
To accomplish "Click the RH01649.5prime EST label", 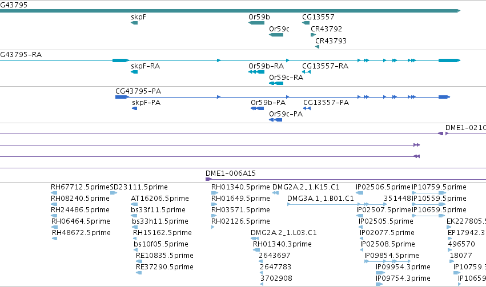I will [x=240, y=199].
